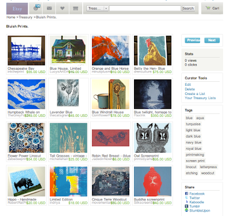Open the Home breadcrumb link
This screenshot has height=216, width=230.
point(11,17)
